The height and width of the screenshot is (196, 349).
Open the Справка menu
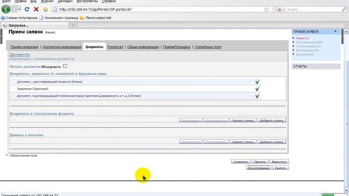click(109, 1)
